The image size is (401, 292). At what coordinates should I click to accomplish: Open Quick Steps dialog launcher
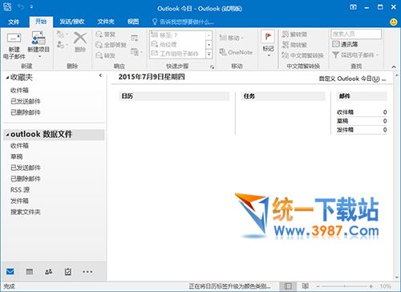[212, 67]
